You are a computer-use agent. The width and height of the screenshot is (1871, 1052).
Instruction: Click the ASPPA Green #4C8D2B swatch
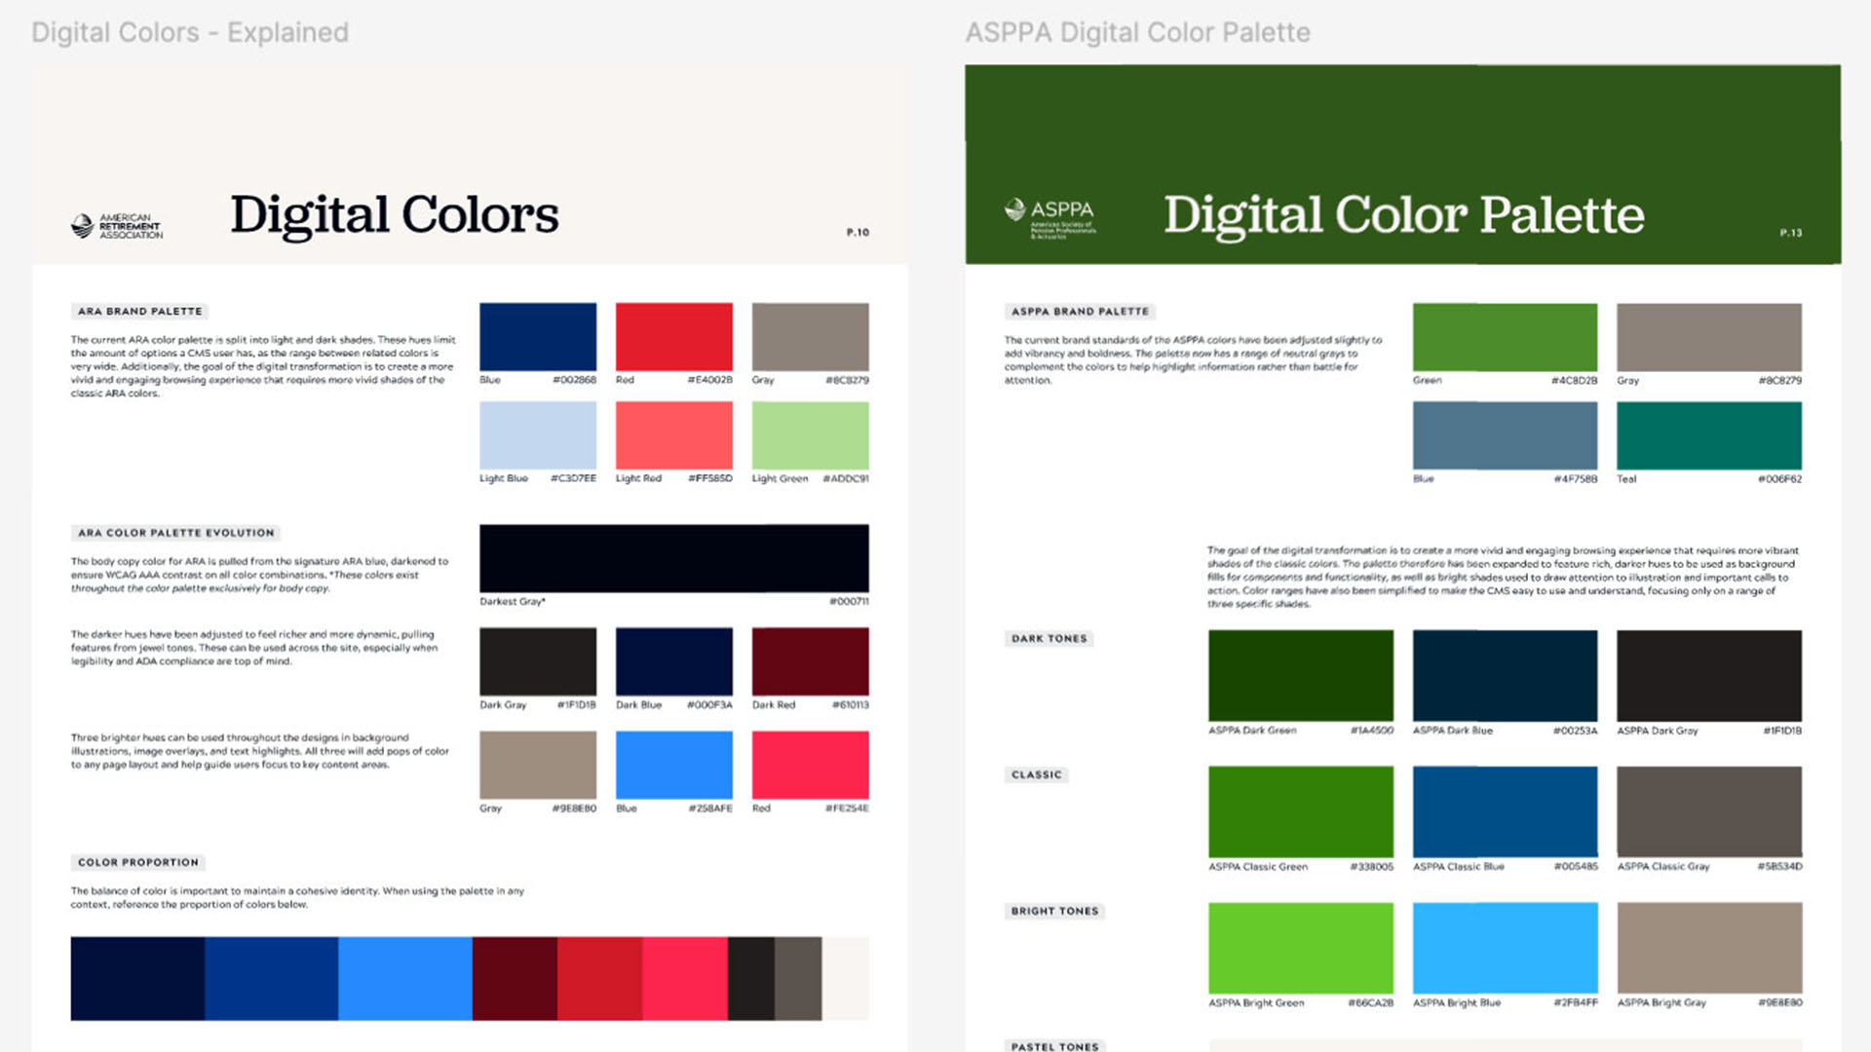click(x=1505, y=337)
